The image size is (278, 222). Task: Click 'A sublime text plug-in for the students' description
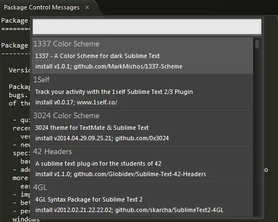(98, 163)
